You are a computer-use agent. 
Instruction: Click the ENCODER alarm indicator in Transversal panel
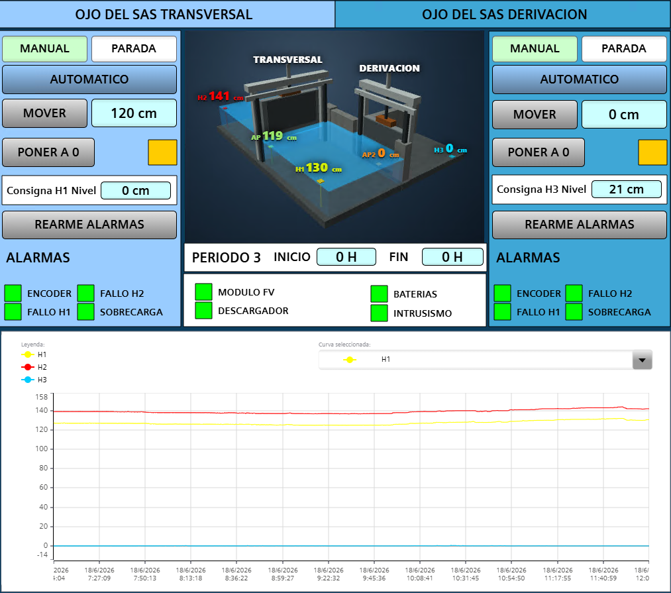tap(13, 294)
